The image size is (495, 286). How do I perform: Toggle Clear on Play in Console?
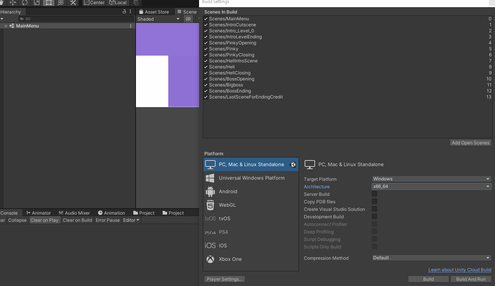click(x=44, y=220)
